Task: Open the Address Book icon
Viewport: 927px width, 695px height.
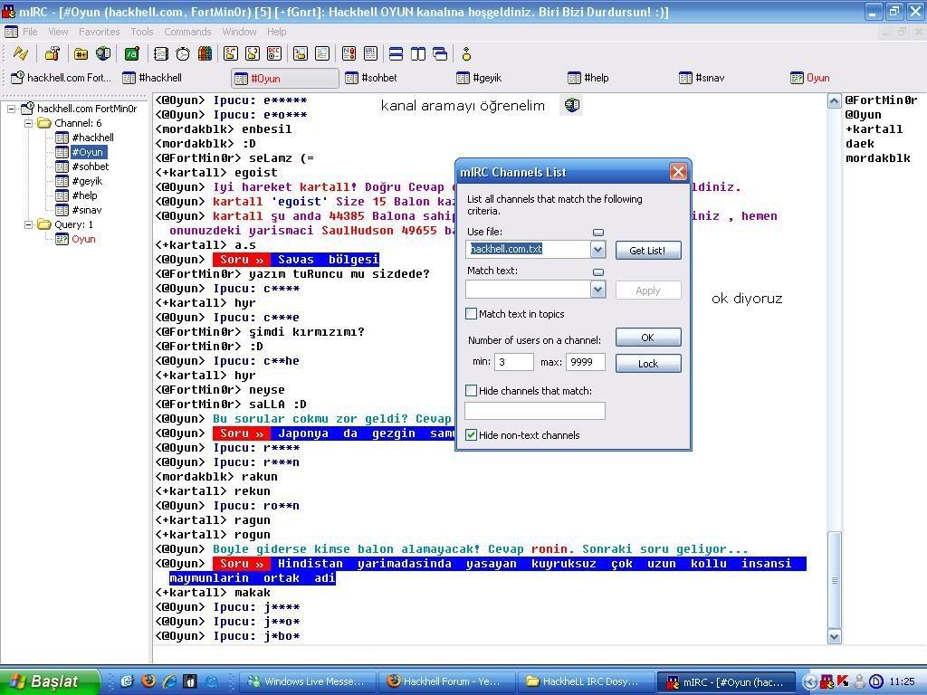Action: click(161, 53)
